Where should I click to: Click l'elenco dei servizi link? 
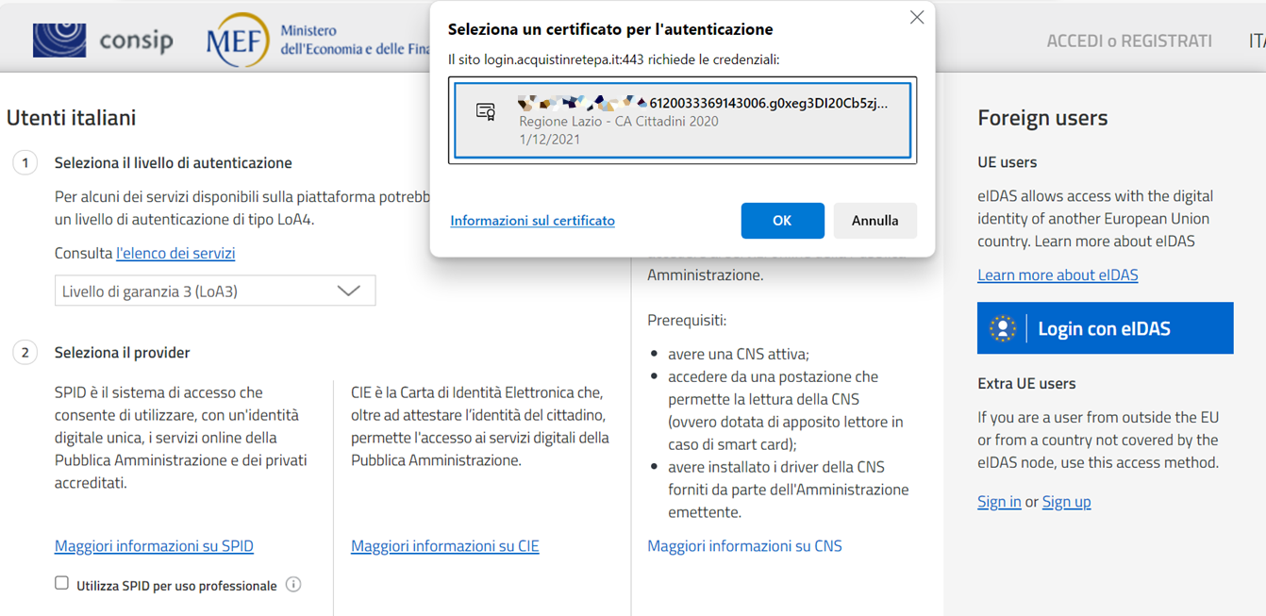(x=175, y=253)
